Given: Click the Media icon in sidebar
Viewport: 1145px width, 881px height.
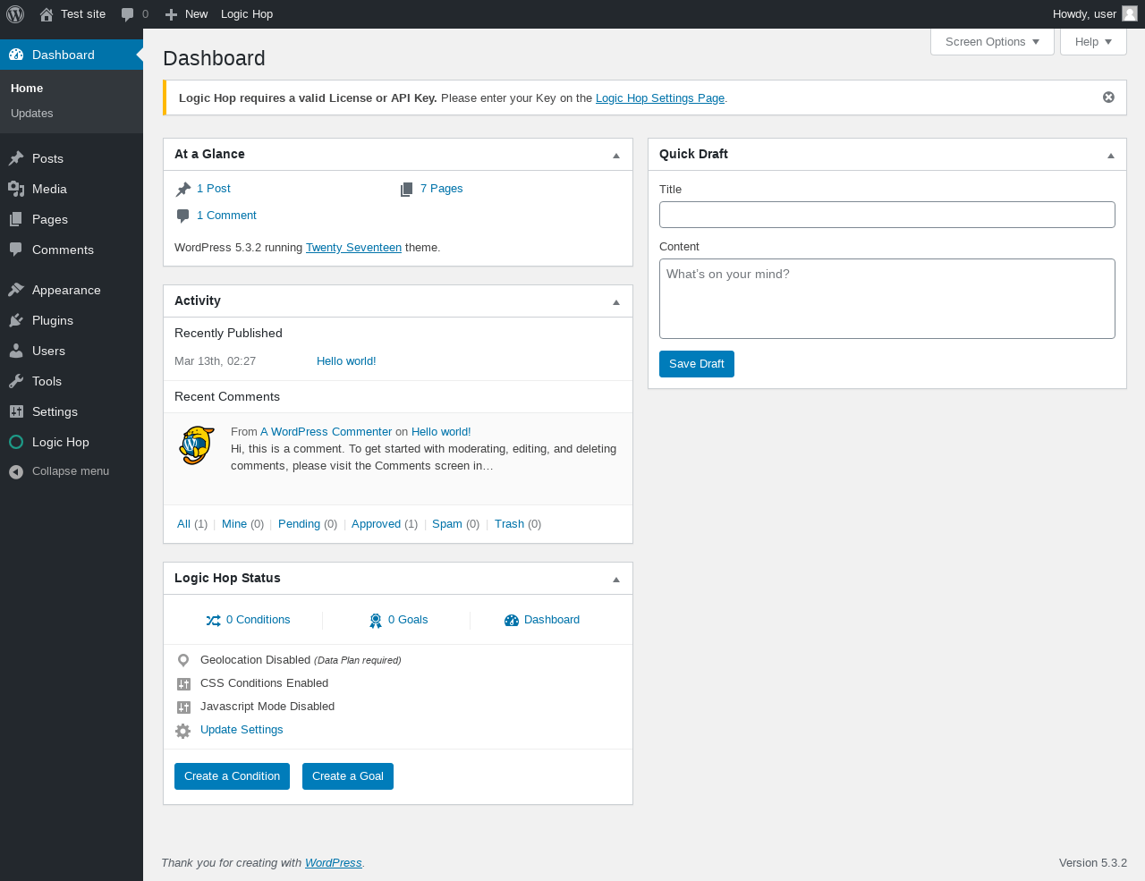Looking at the screenshot, I should click(16, 189).
